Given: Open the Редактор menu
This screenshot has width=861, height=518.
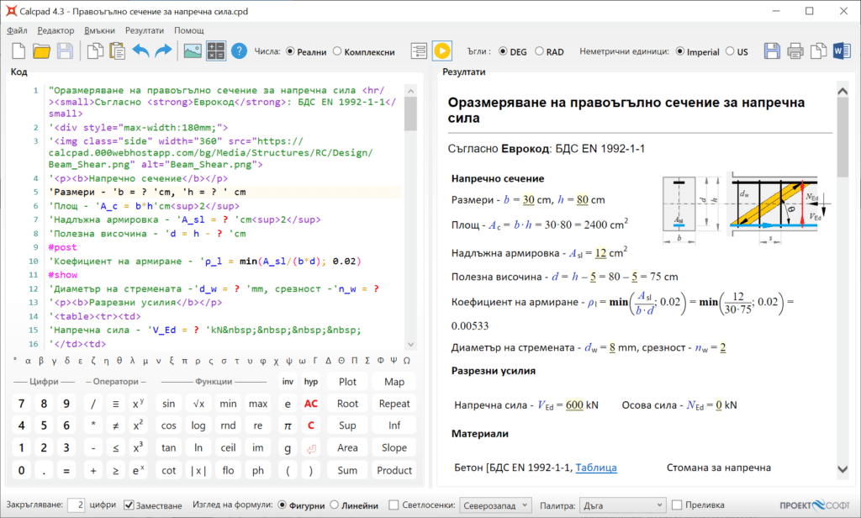Looking at the screenshot, I should pos(55,30).
